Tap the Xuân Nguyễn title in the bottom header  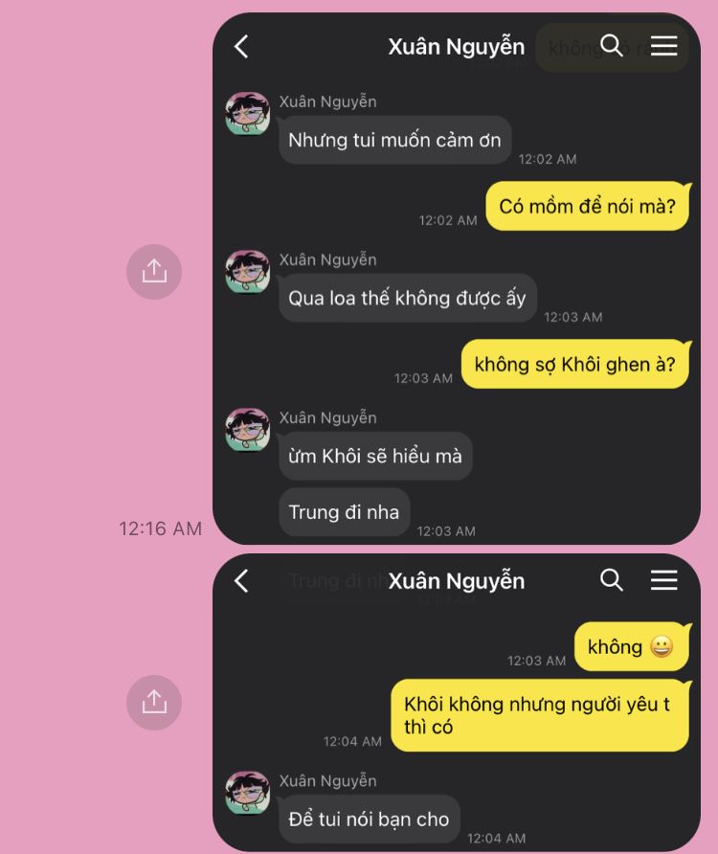point(457,581)
